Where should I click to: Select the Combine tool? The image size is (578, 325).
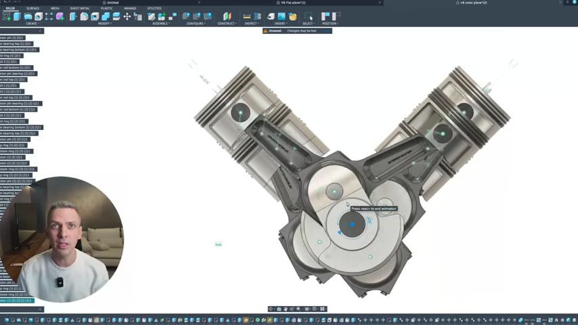click(106, 16)
